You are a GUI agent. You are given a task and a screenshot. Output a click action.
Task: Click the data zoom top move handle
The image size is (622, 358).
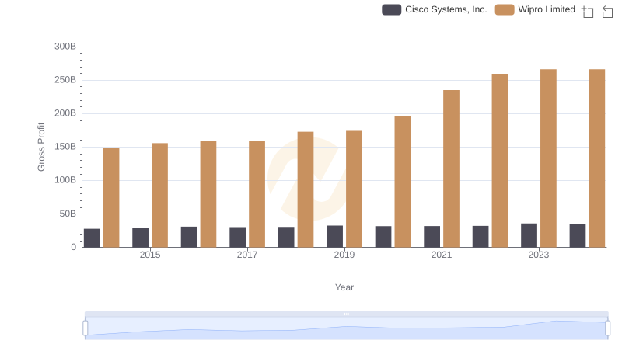tap(346, 314)
